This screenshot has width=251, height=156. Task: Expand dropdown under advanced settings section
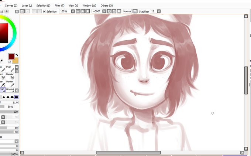click(17, 141)
